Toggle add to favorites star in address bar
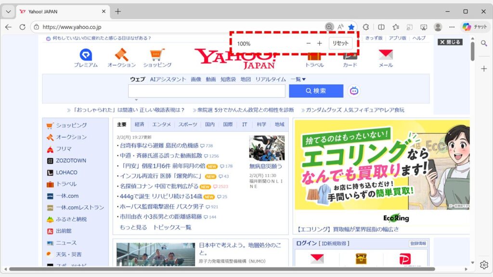Image resolution: width=493 pixels, height=277 pixels. pos(351,26)
